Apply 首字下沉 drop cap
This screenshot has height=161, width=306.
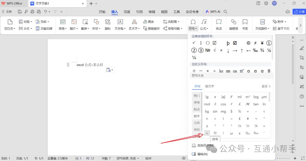pyautogui.click(x=281, y=29)
